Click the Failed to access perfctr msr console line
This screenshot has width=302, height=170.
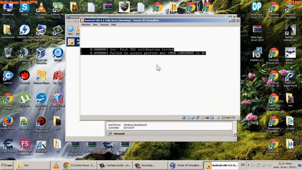(143, 53)
